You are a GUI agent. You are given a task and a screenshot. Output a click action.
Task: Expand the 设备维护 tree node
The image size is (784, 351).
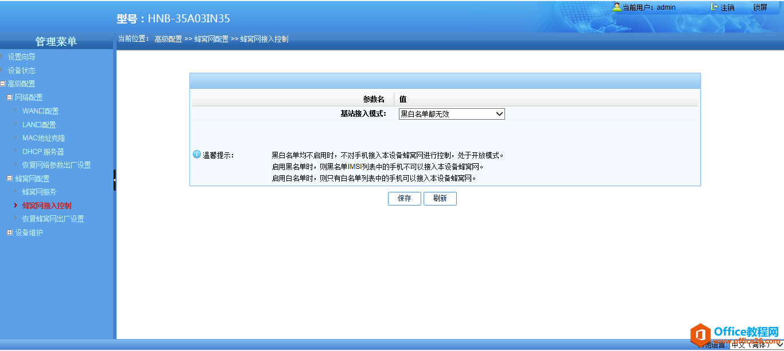(x=10, y=232)
